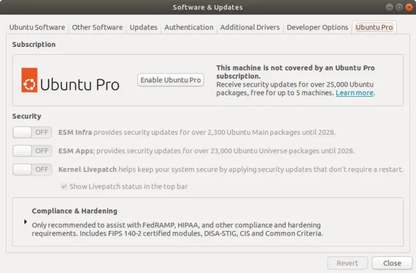This screenshot has width=416, height=273.
Task: Open the Updates tab
Action: (x=144, y=27)
